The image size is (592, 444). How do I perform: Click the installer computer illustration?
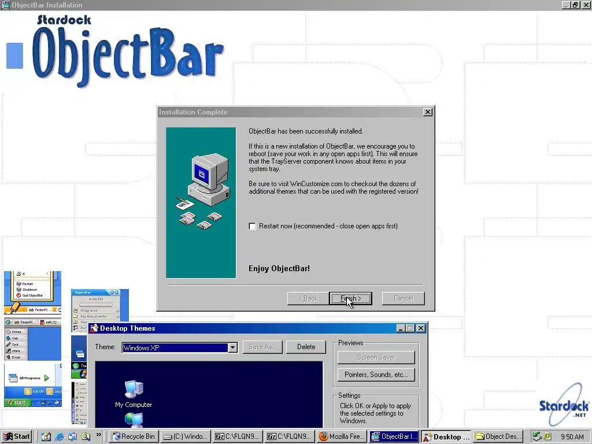(201, 203)
